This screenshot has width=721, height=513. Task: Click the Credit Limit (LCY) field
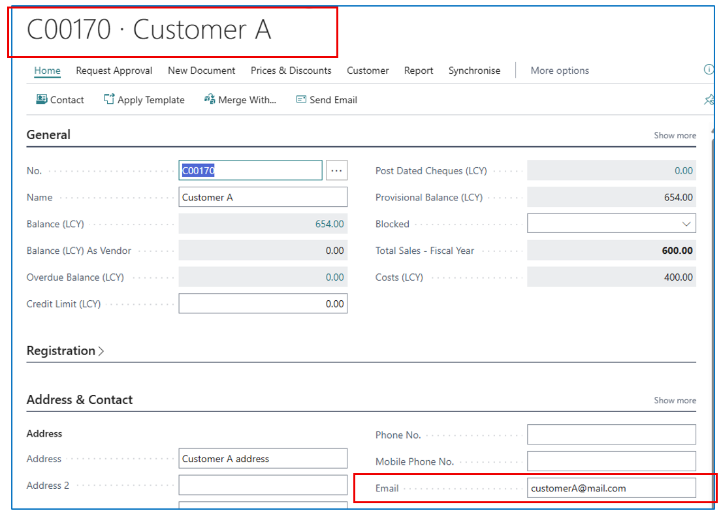[x=263, y=303]
